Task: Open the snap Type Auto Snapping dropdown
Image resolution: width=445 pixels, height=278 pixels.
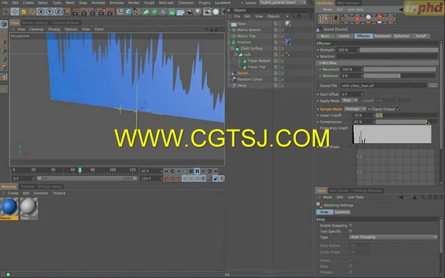Action: (393, 237)
